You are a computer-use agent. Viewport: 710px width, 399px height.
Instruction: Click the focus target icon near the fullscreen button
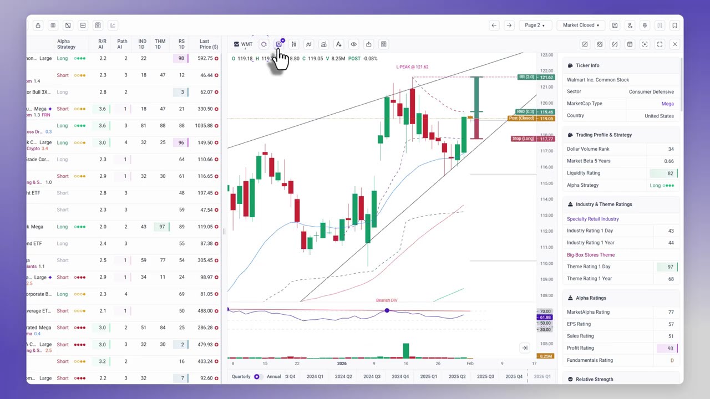pos(645,44)
